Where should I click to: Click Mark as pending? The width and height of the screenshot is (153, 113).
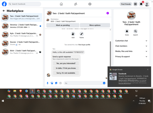(63, 25)
